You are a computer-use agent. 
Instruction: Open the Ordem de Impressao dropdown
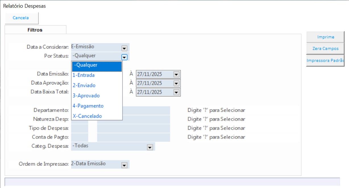point(124,165)
